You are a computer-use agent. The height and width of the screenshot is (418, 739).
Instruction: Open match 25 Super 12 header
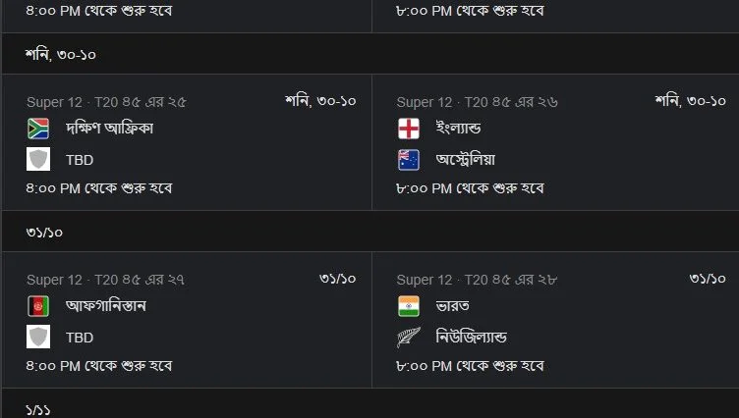click(x=106, y=102)
